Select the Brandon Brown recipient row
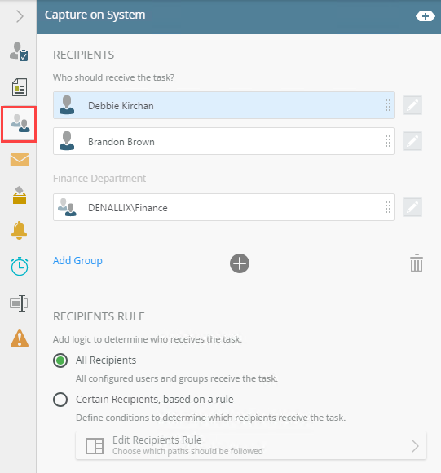This screenshot has width=441, height=473. click(x=223, y=141)
